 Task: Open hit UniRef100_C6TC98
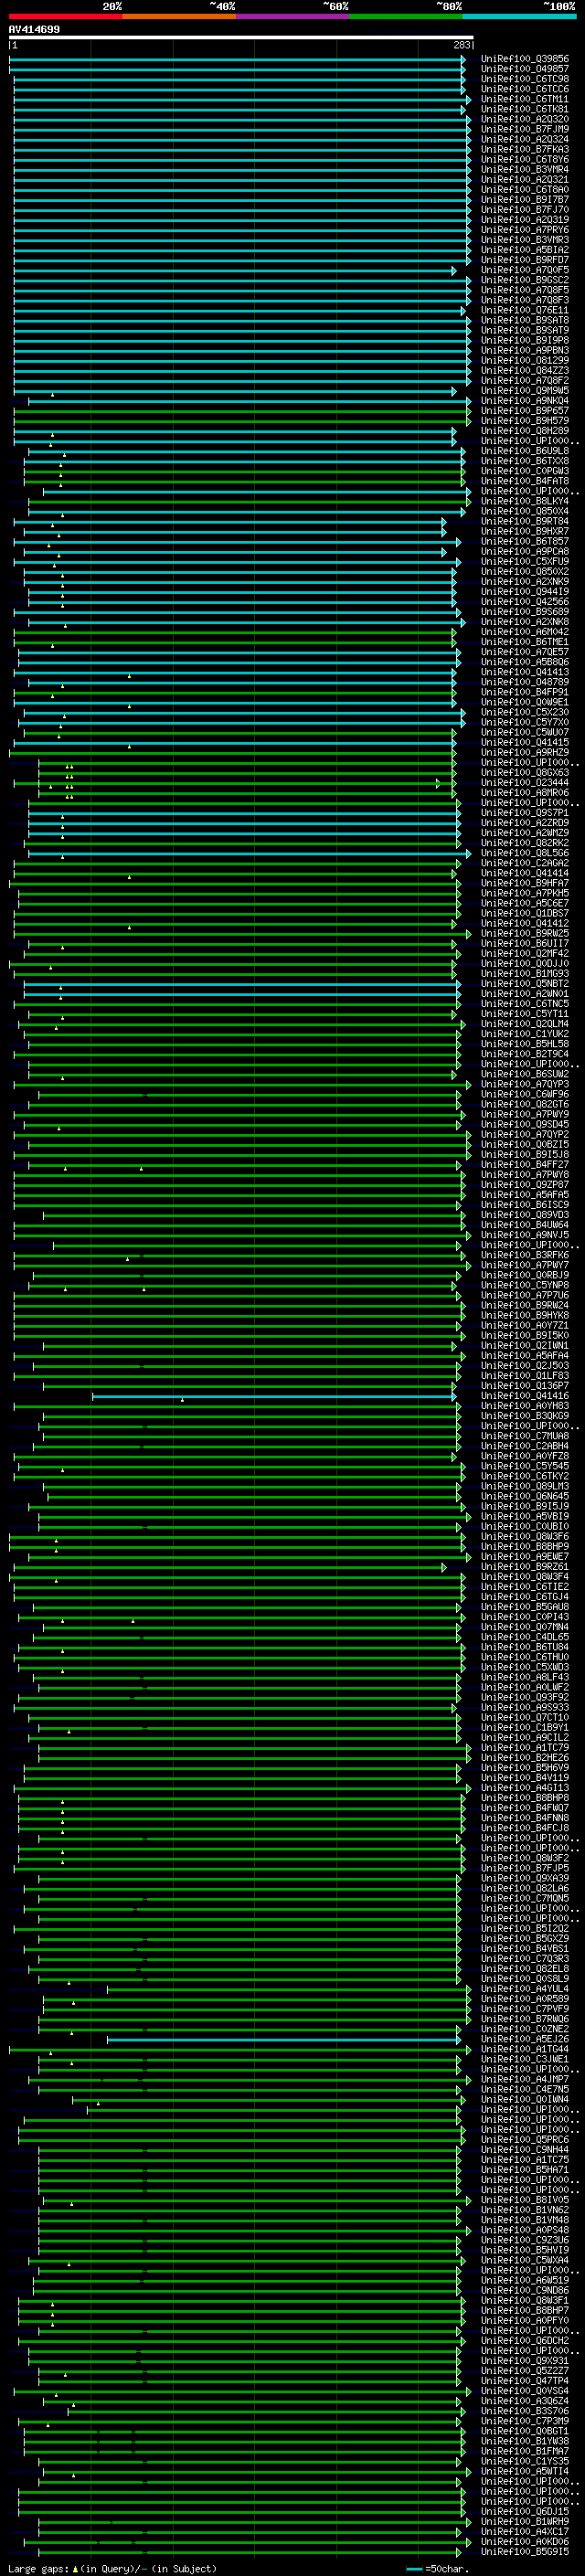525,79
